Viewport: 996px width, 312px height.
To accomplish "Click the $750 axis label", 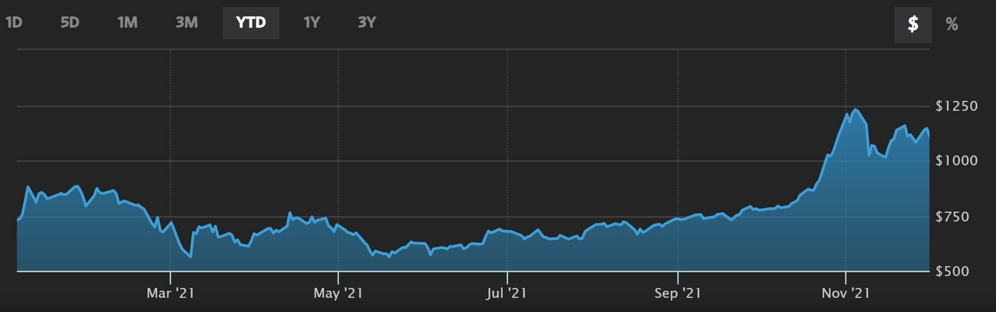I will (x=952, y=217).
